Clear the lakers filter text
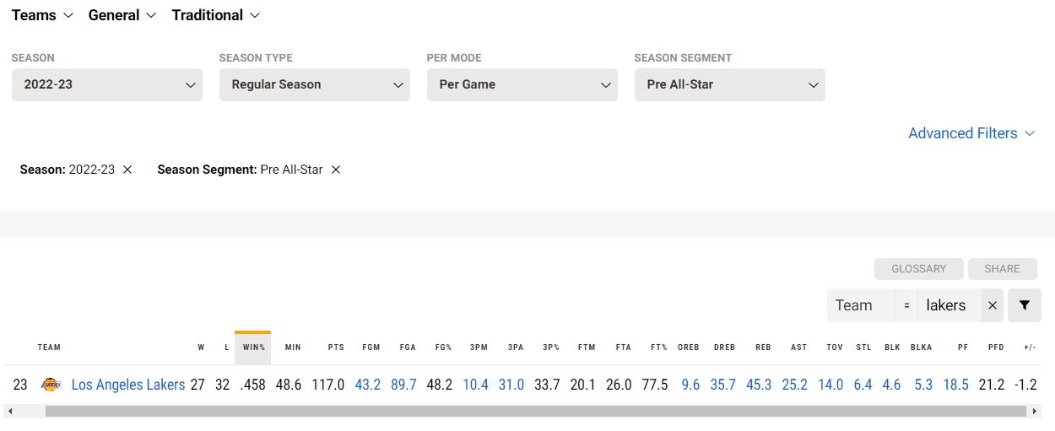The height and width of the screenshot is (431, 1055). (993, 305)
